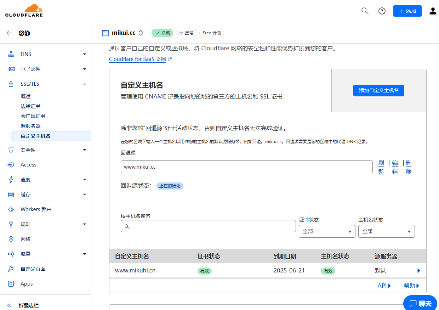Click the 自定义页面 wrench icon
This screenshot has width=439, height=310.
pos(11,269)
